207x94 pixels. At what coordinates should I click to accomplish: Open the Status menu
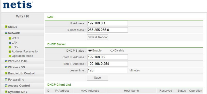12,27
